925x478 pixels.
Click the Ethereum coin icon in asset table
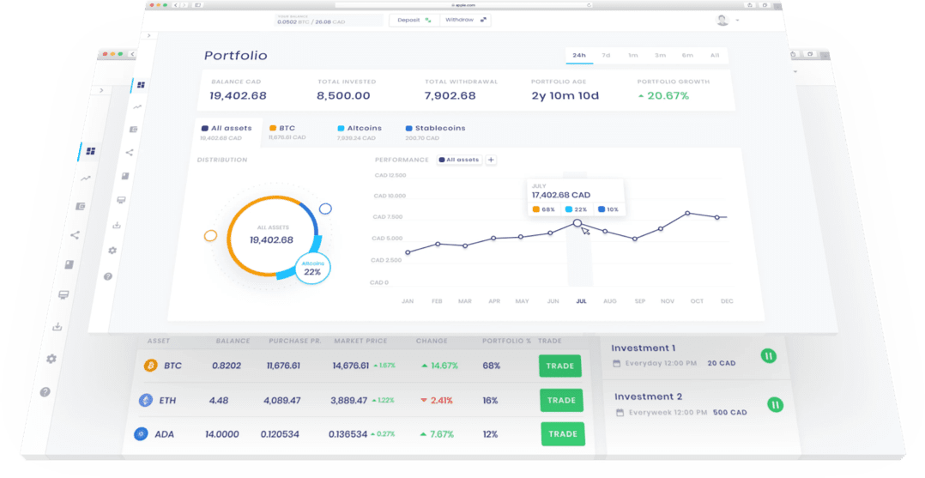coord(146,400)
